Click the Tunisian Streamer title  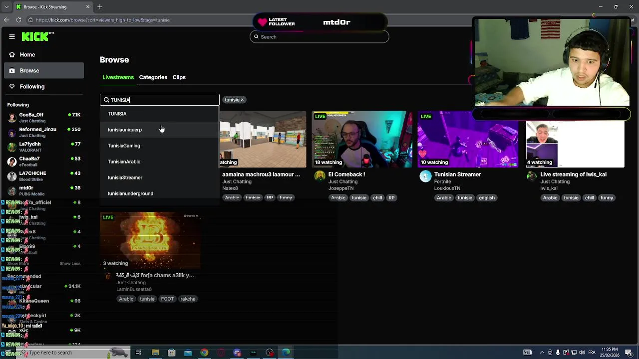(x=457, y=175)
